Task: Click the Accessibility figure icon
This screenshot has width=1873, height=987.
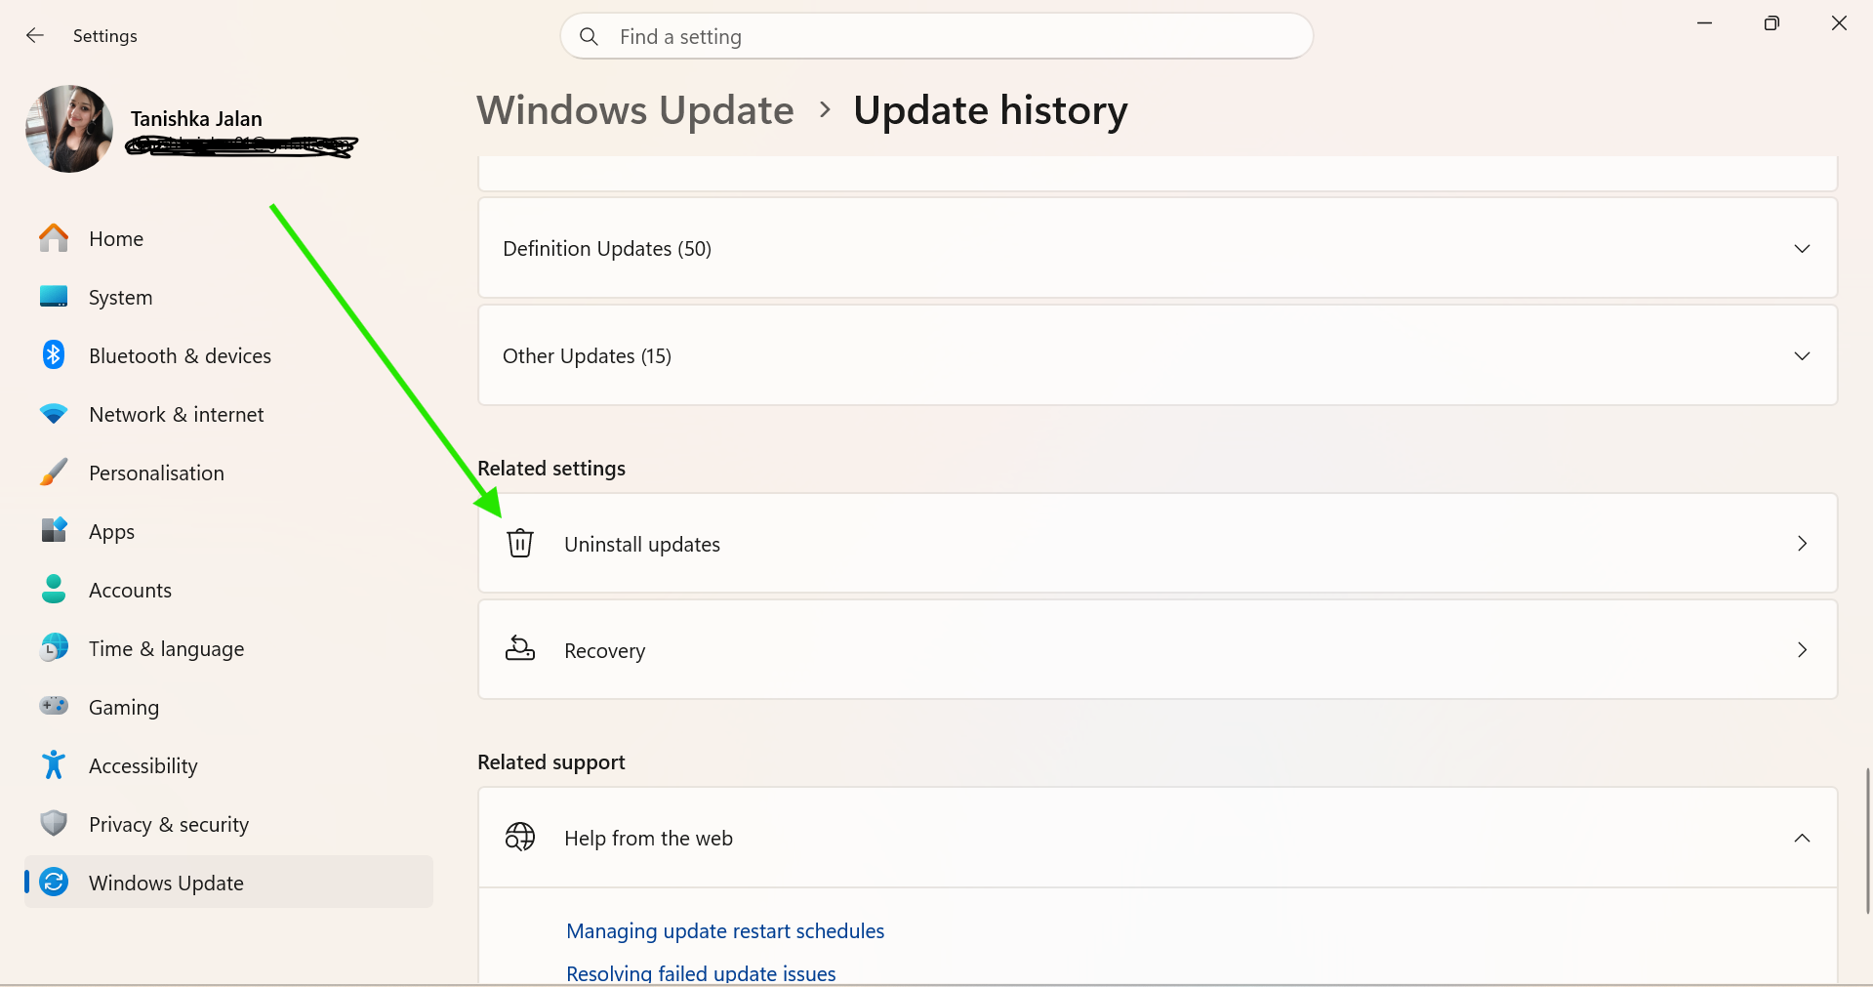Action: click(x=54, y=764)
